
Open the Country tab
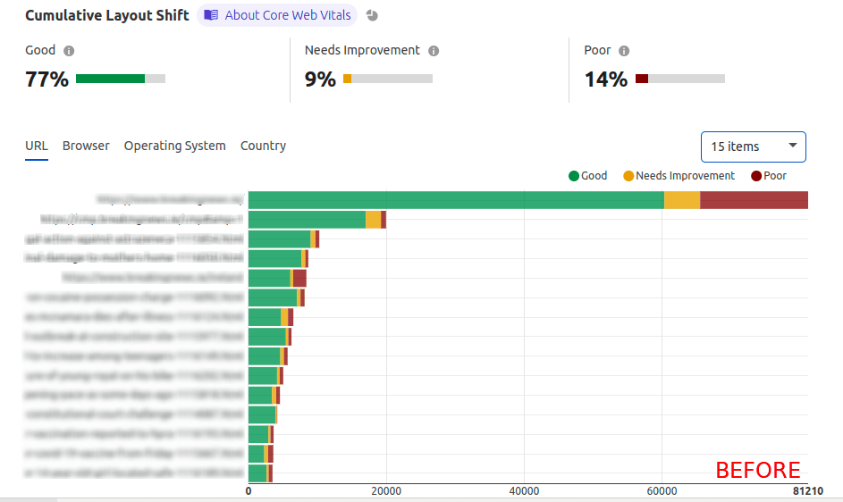[263, 146]
